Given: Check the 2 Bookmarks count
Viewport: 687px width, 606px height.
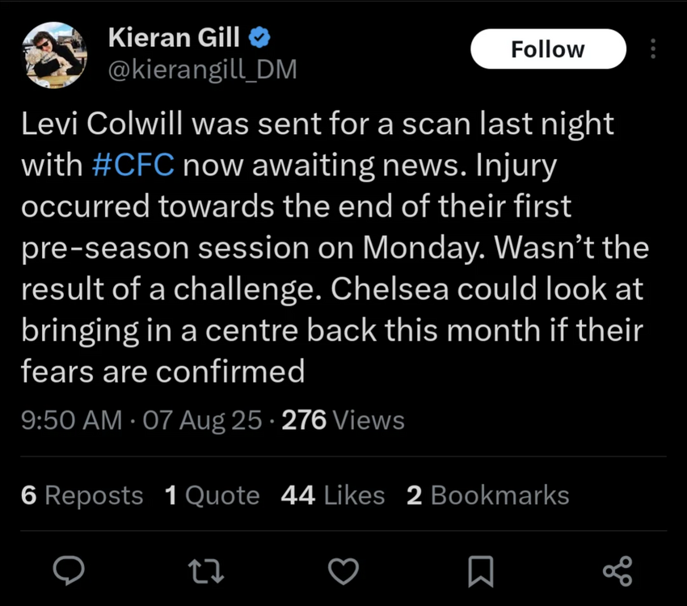Looking at the screenshot, I should 487,495.
